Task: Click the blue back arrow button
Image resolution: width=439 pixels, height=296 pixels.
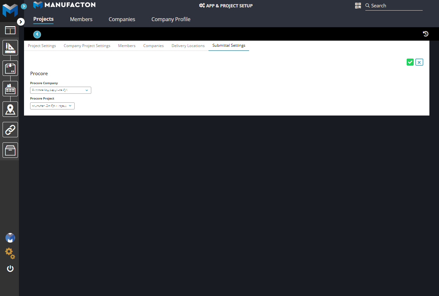Action: point(37,34)
